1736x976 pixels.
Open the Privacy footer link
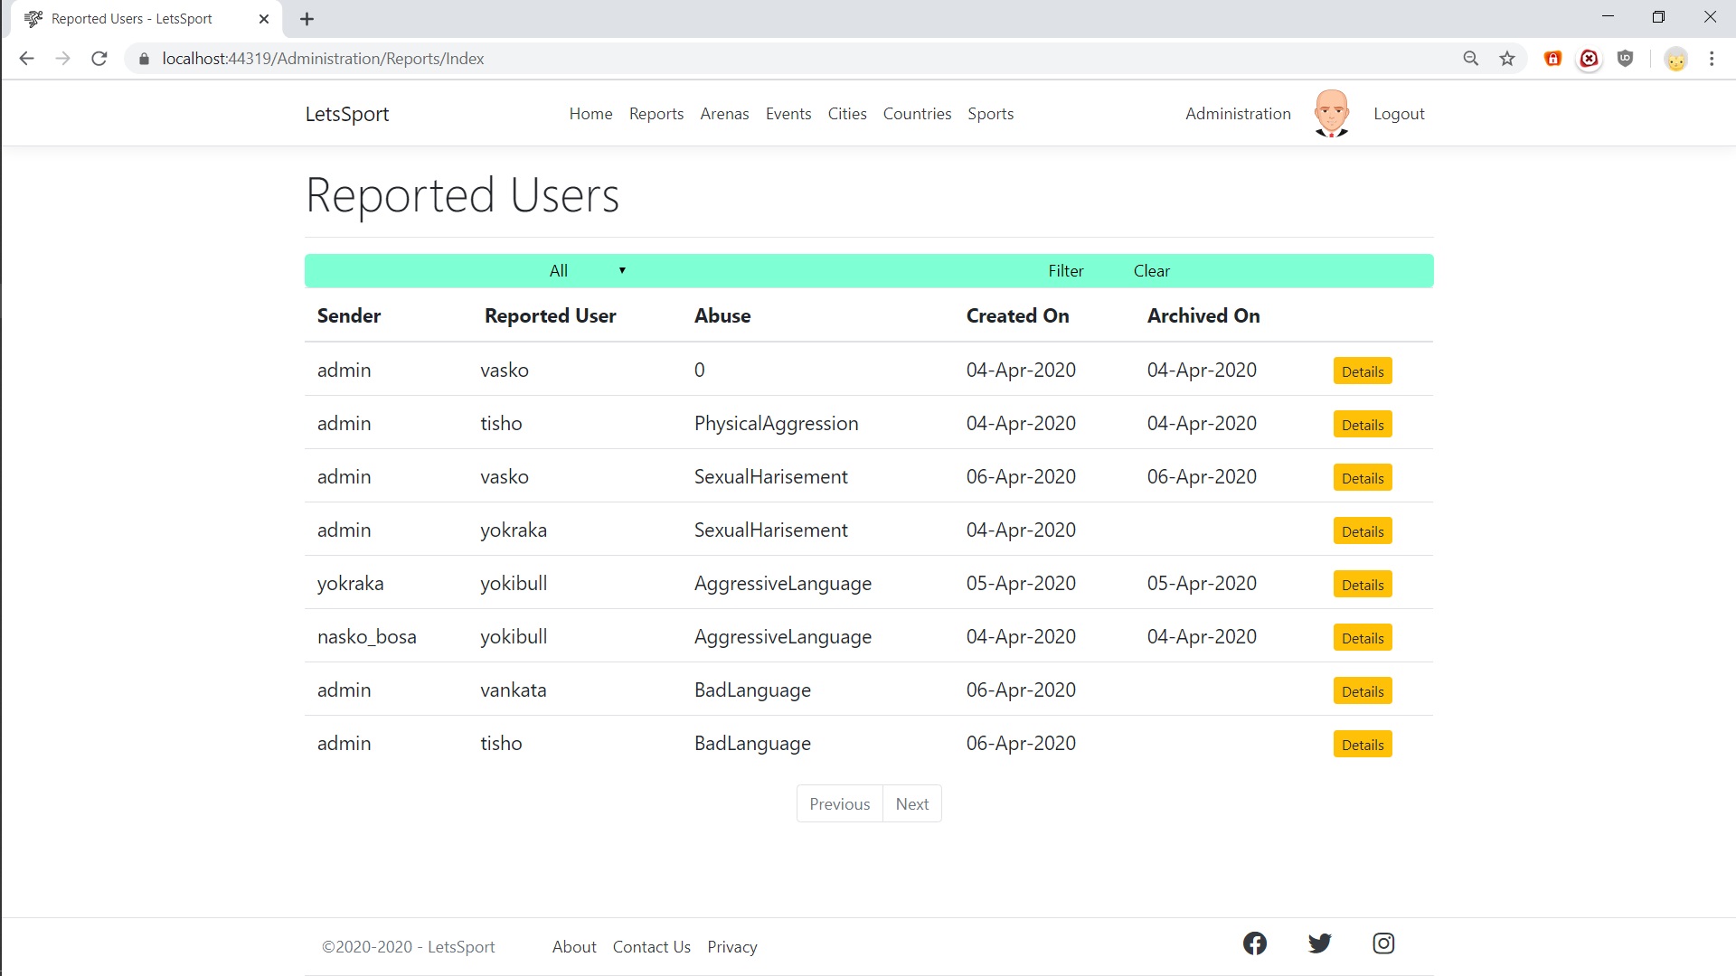pos(731,947)
